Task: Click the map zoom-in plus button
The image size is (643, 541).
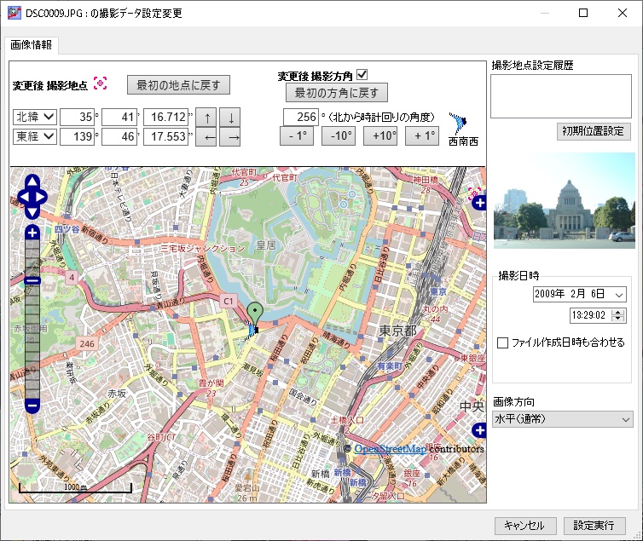Action: [x=32, y=233]
